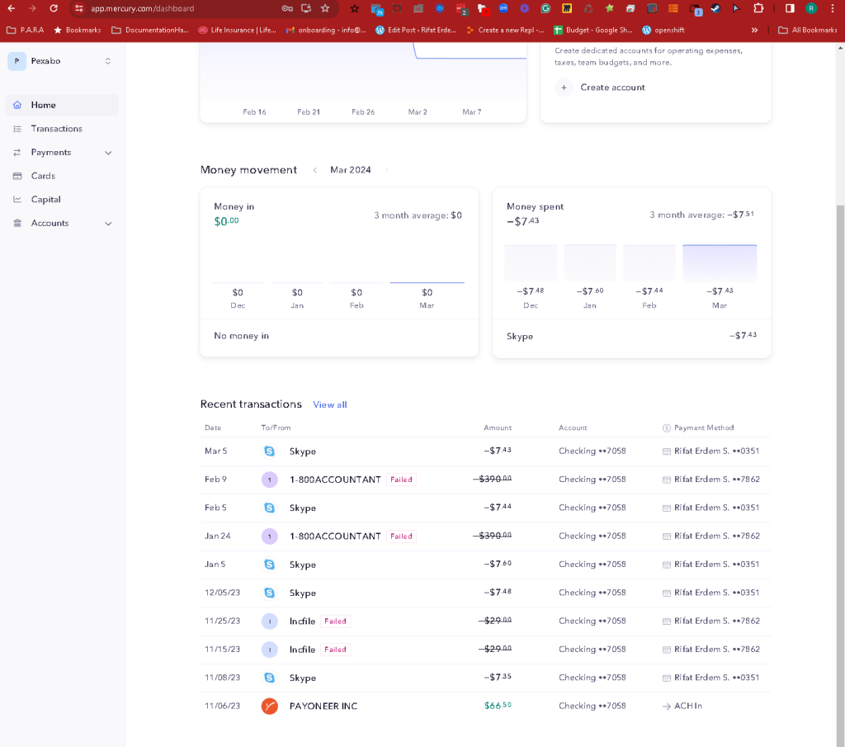Image resolution: width=845 pixels, height=747 pixels.
Task: Click the Create account plus icon
Action: point(564,87)
